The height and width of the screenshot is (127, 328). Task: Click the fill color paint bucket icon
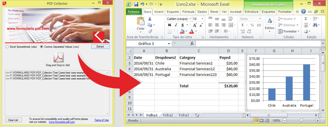coord(182,31)
